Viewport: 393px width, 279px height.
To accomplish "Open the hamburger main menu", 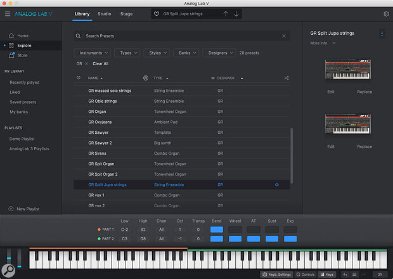I will point(8,14).
